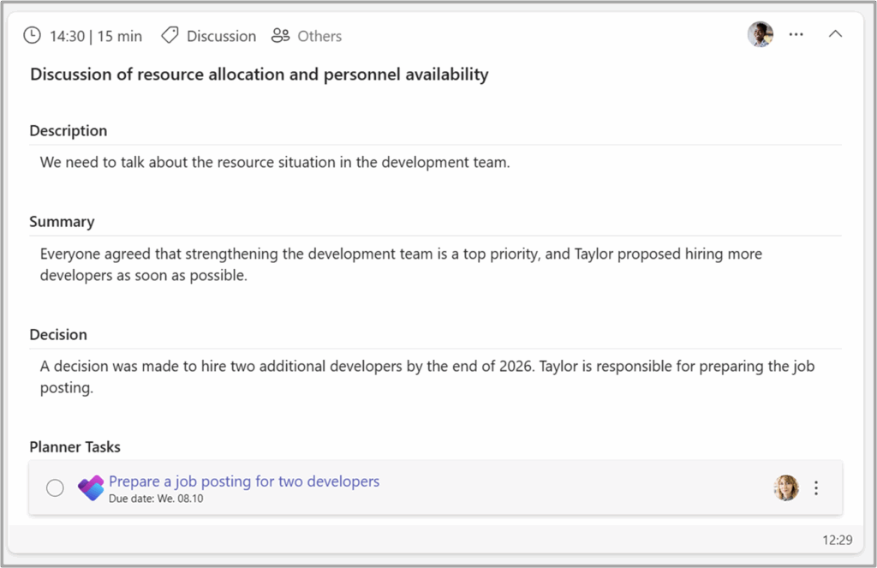Click the agenda item title text

click(x=259, y=75)
